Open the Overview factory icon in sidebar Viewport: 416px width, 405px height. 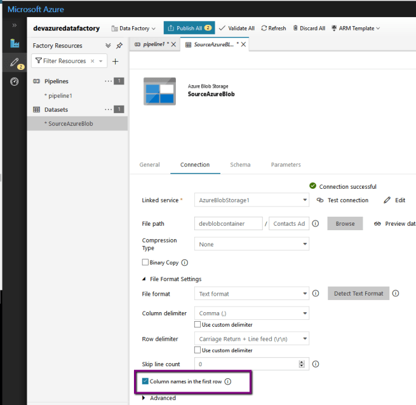point(14,43)
